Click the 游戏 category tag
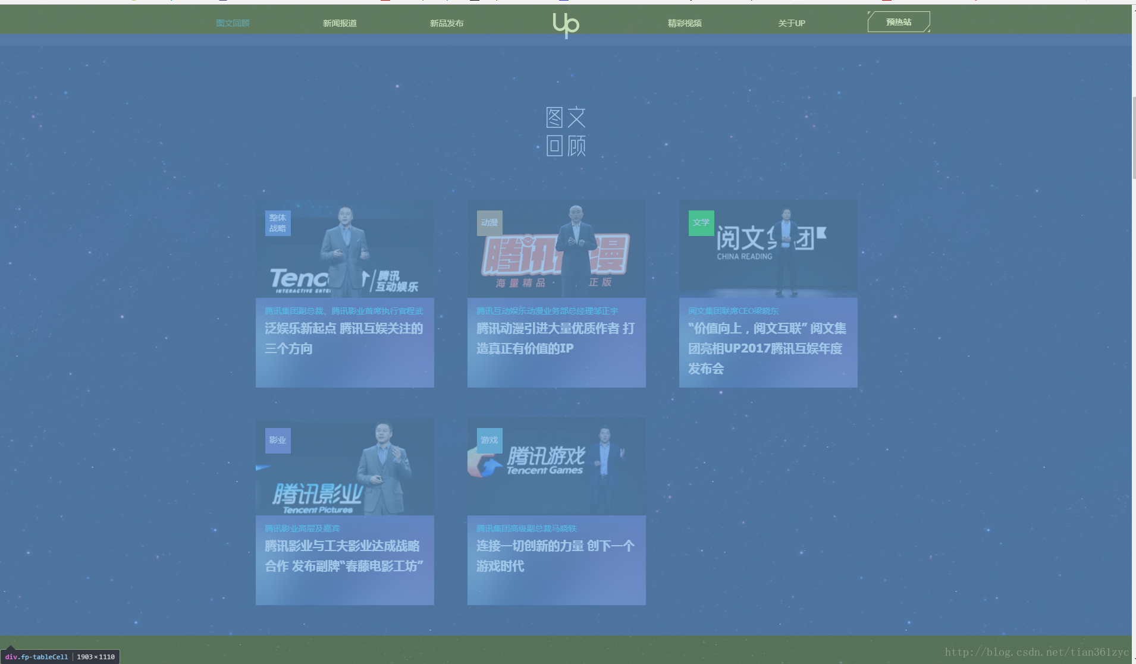 [x=489, y=440]
